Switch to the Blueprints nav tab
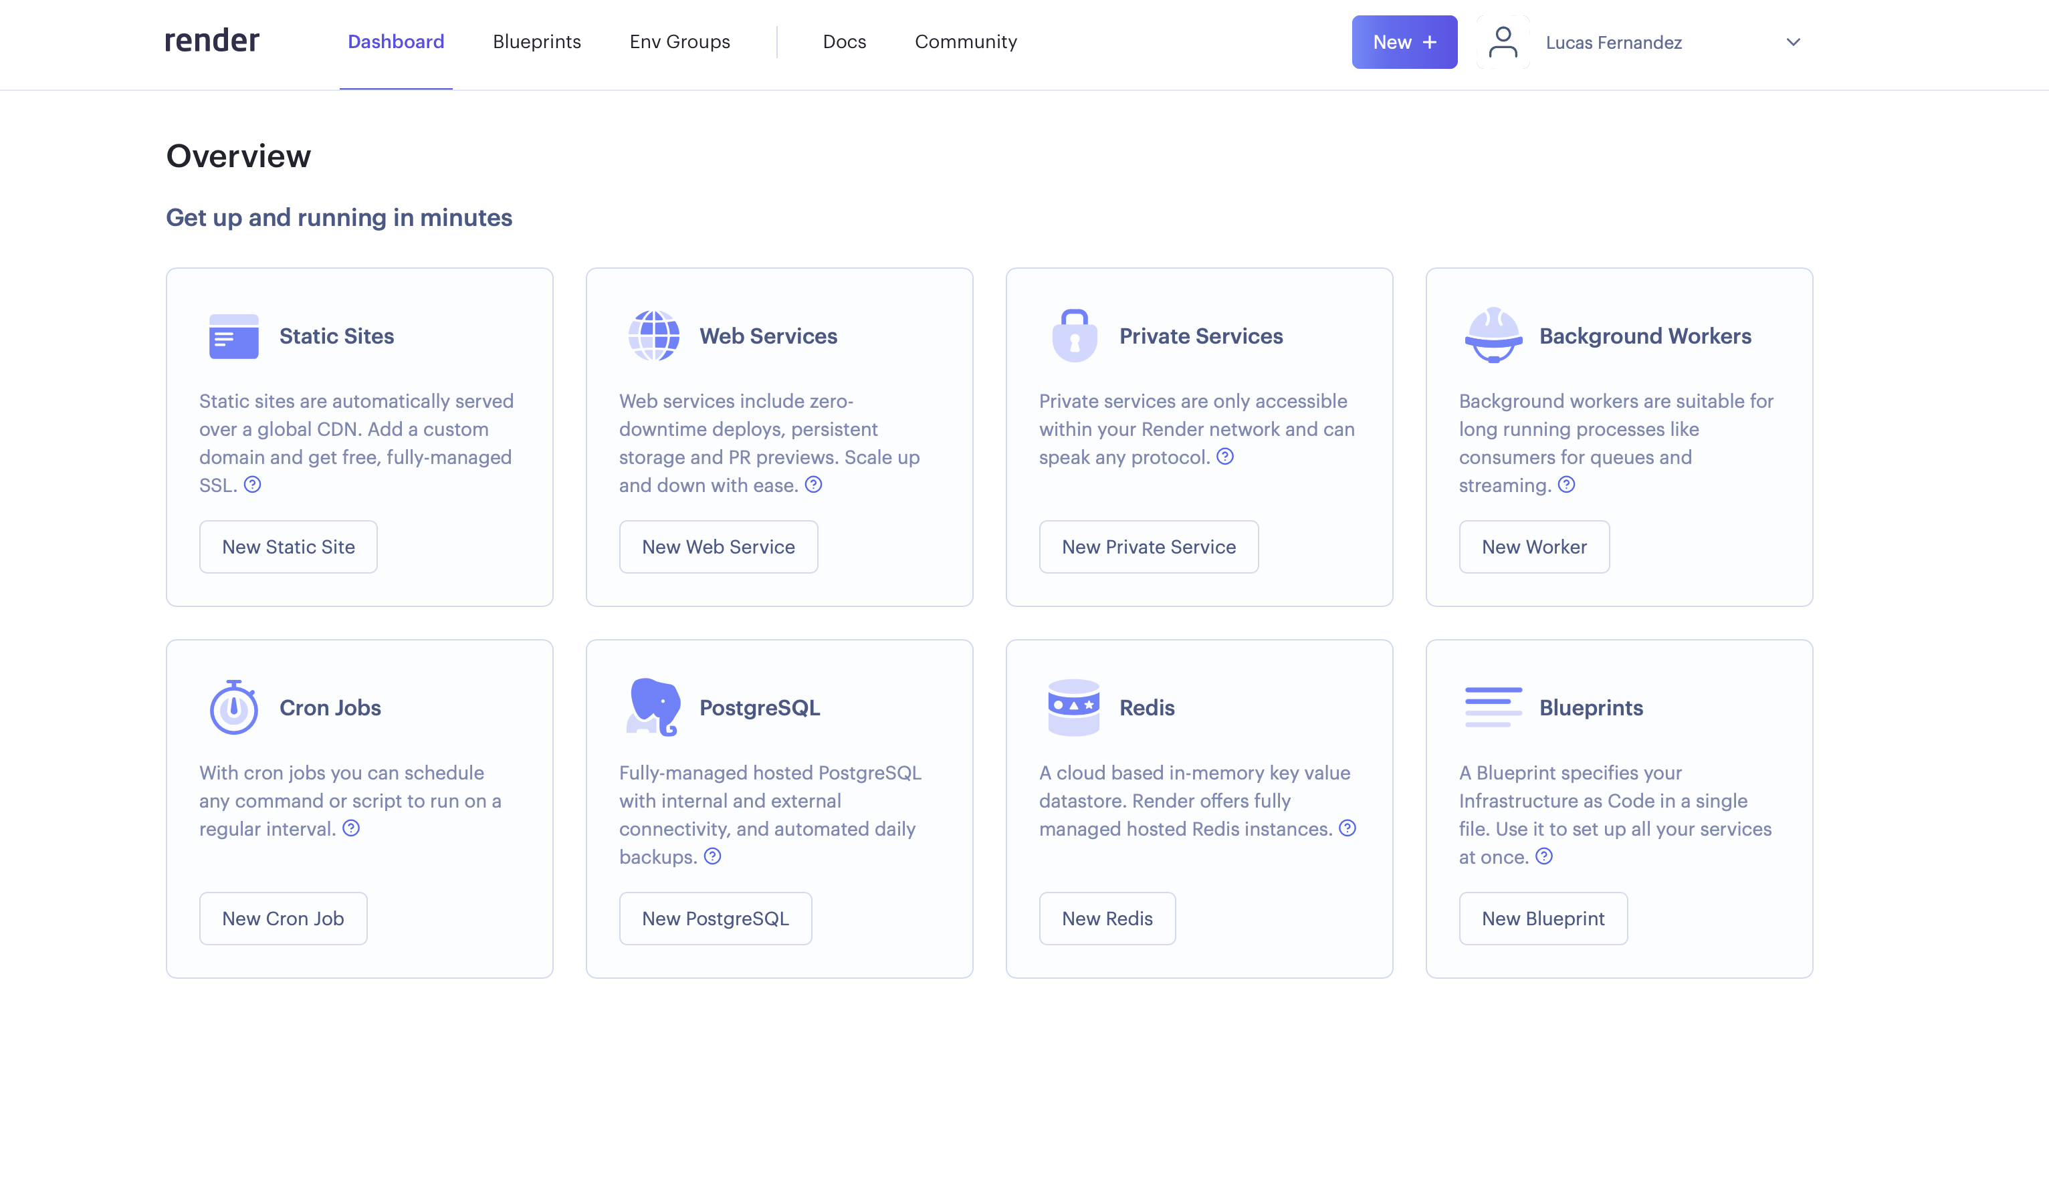The height and width of the screenshot is (1186, 2049). click(536, 42)
